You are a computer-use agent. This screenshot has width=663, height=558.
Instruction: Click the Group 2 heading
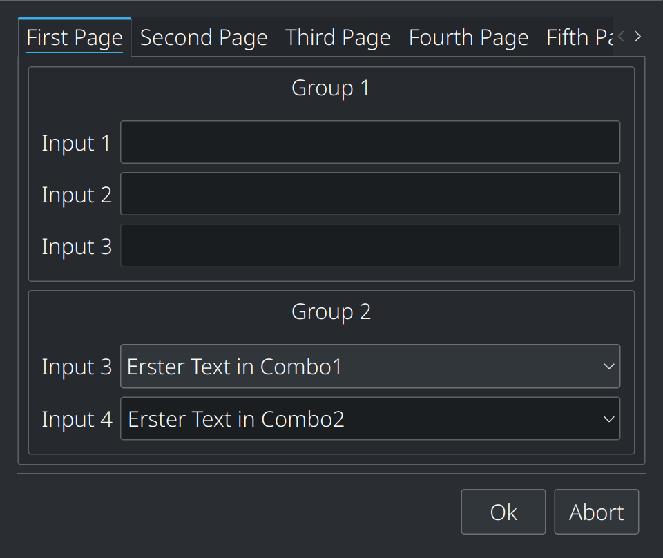[331, 312]
